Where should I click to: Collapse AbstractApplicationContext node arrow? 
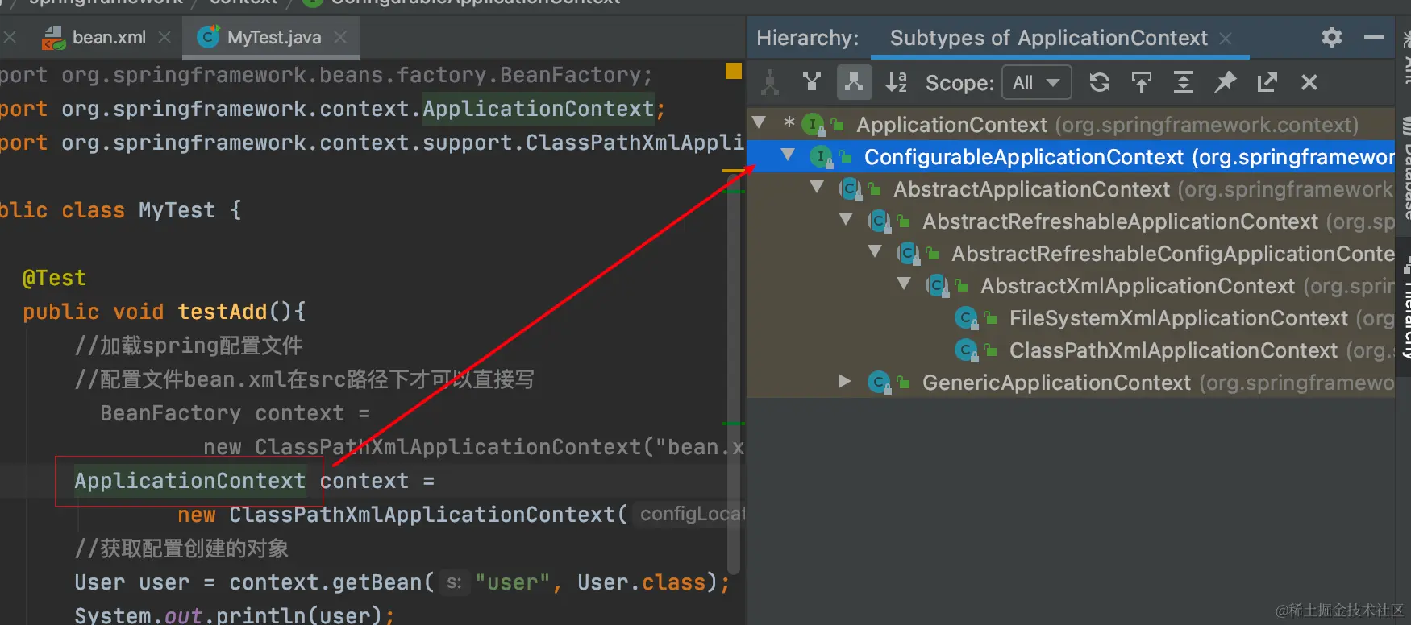tap(817, 187)
